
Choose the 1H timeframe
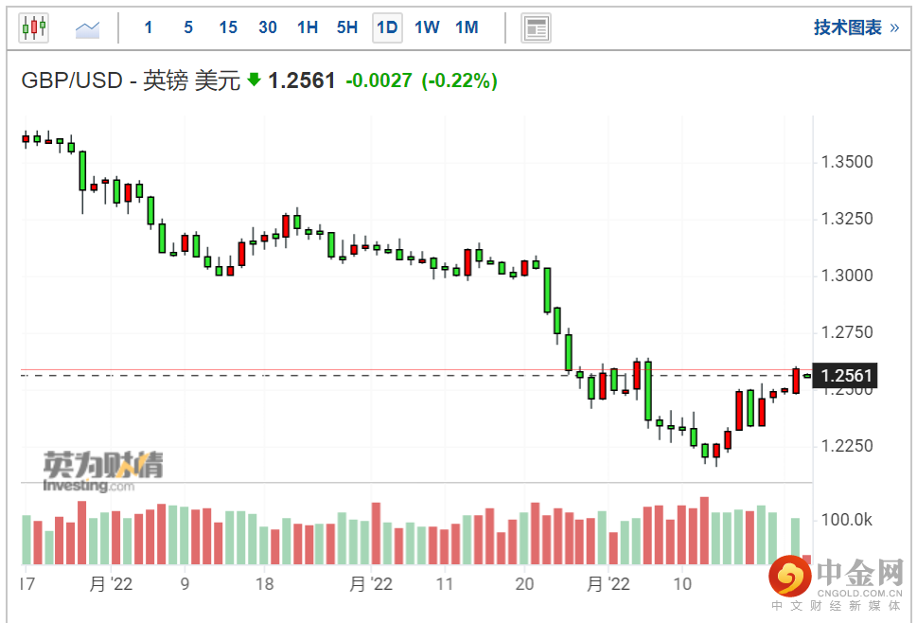[x=308, y=27]
